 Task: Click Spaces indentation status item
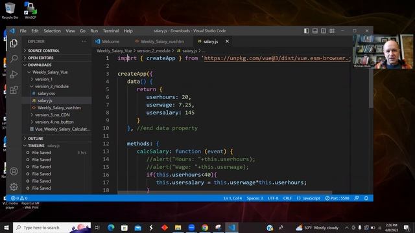point(255,198)
